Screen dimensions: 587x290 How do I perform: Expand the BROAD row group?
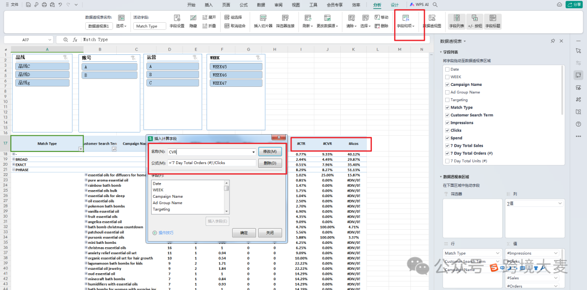click(14, 160)
